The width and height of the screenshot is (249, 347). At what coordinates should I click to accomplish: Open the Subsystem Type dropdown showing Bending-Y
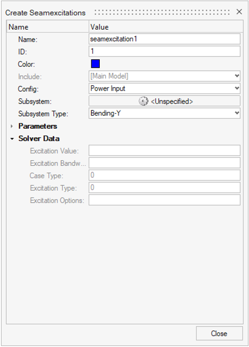pyautogui.click(x=165, y=113)
